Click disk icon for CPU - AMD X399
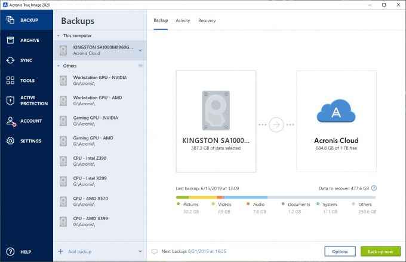This screenshot has height=262, width=406. tap(63, 221)
